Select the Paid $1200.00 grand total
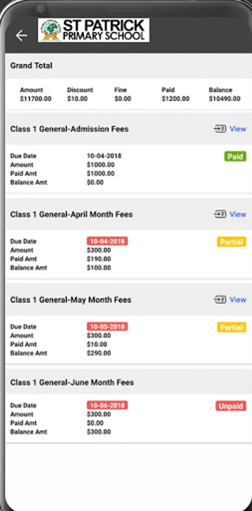The image size is (252, 511). [176, 94]
